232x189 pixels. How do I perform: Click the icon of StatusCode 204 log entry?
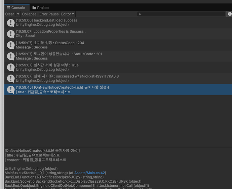[10, 45]
